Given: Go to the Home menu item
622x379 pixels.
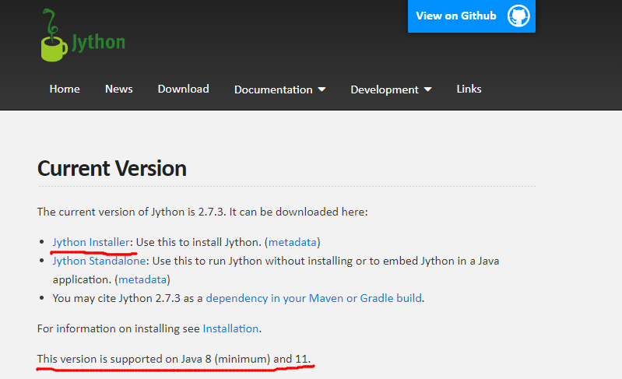Looking at the screenshot, I should coord(65,89).
